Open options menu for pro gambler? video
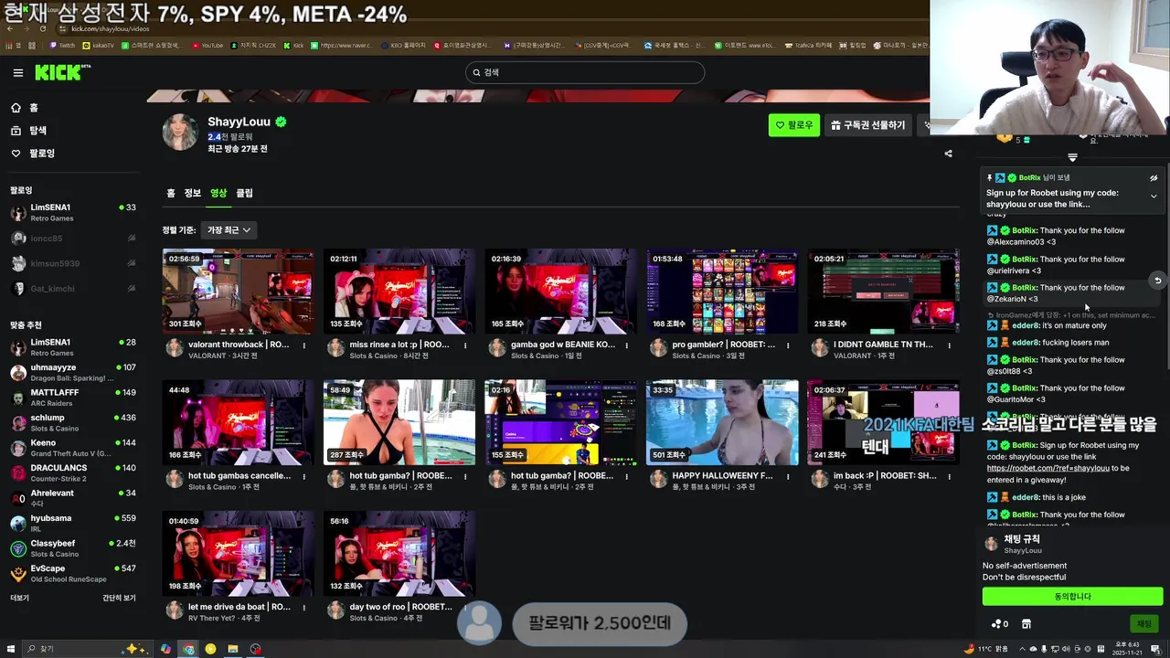This screenshot has width=1170, height=658. pos(788,345)
